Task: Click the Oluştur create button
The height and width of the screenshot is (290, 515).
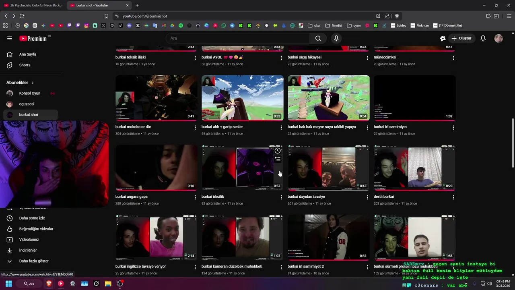Action: click(x=461, y=38)
